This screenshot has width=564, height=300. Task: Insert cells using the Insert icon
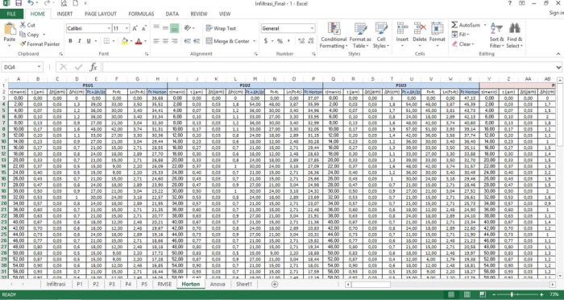tap(402, 28)
